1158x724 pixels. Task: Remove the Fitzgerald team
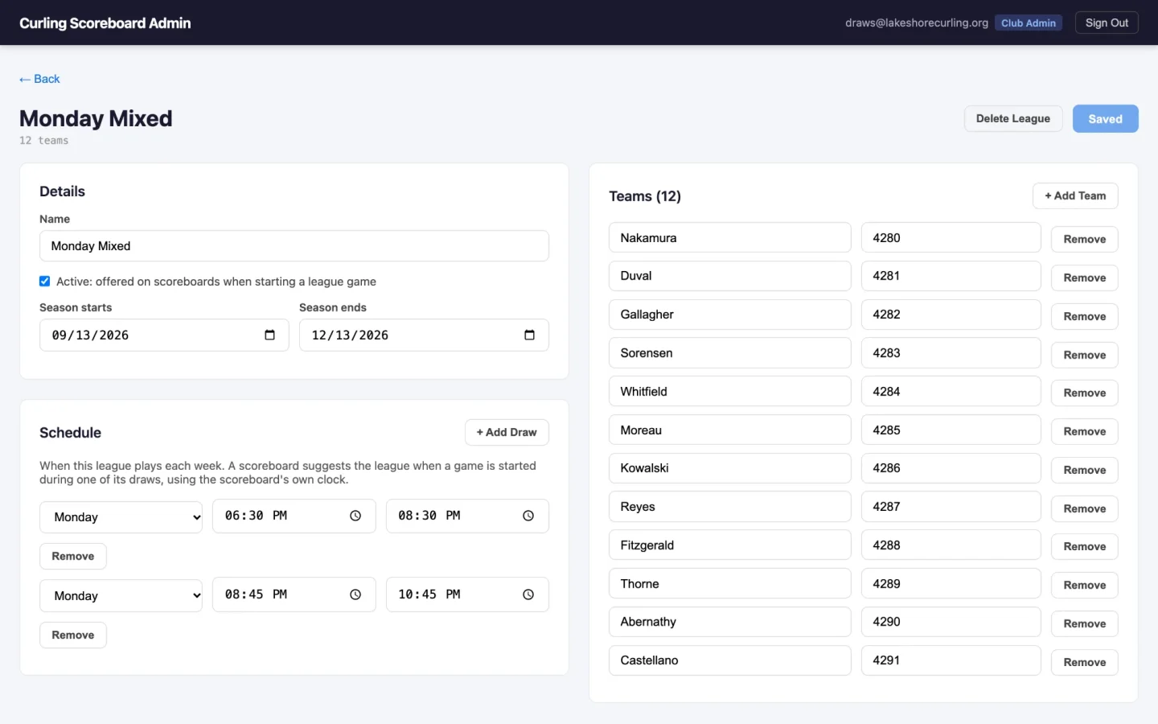click(1084, 546)
